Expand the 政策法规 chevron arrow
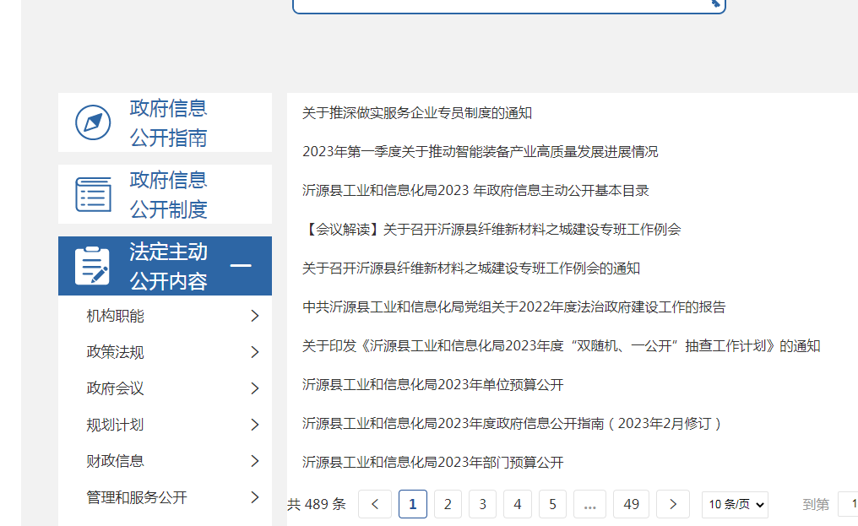This screenshot has width=858, height=526. tap(255, 352)
